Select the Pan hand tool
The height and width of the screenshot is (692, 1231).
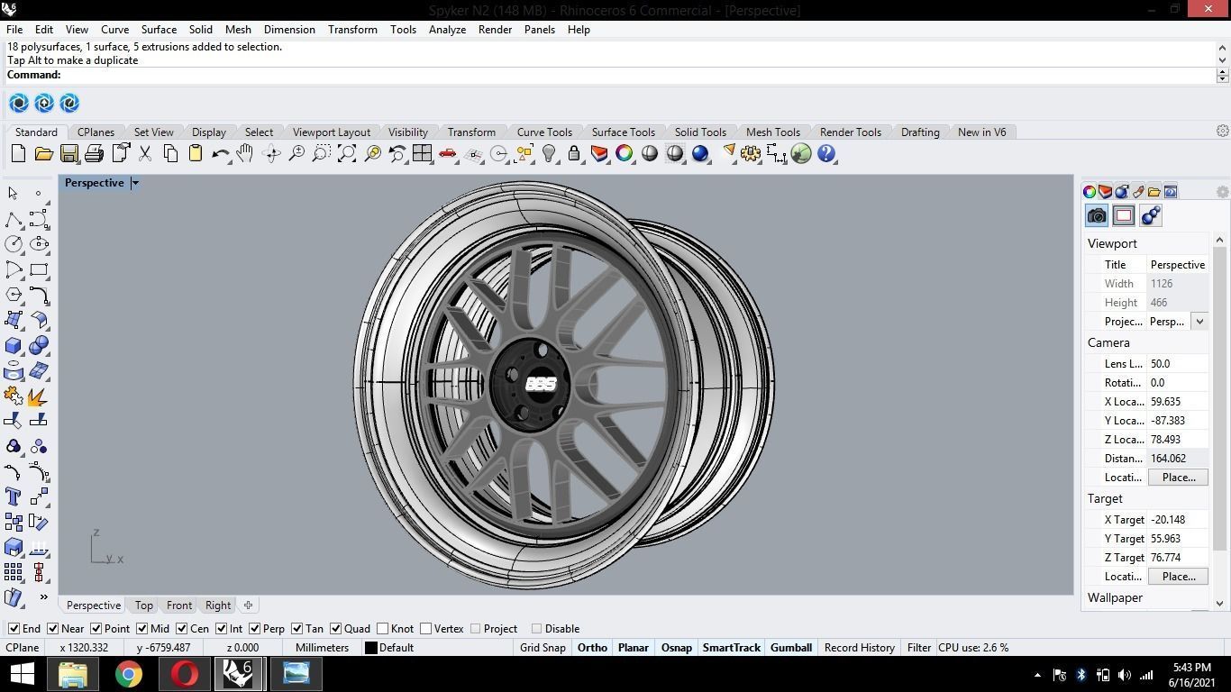point(245,154)
